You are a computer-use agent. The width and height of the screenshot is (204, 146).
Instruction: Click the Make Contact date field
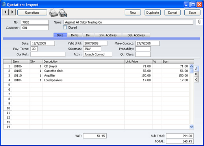(147, 43)
